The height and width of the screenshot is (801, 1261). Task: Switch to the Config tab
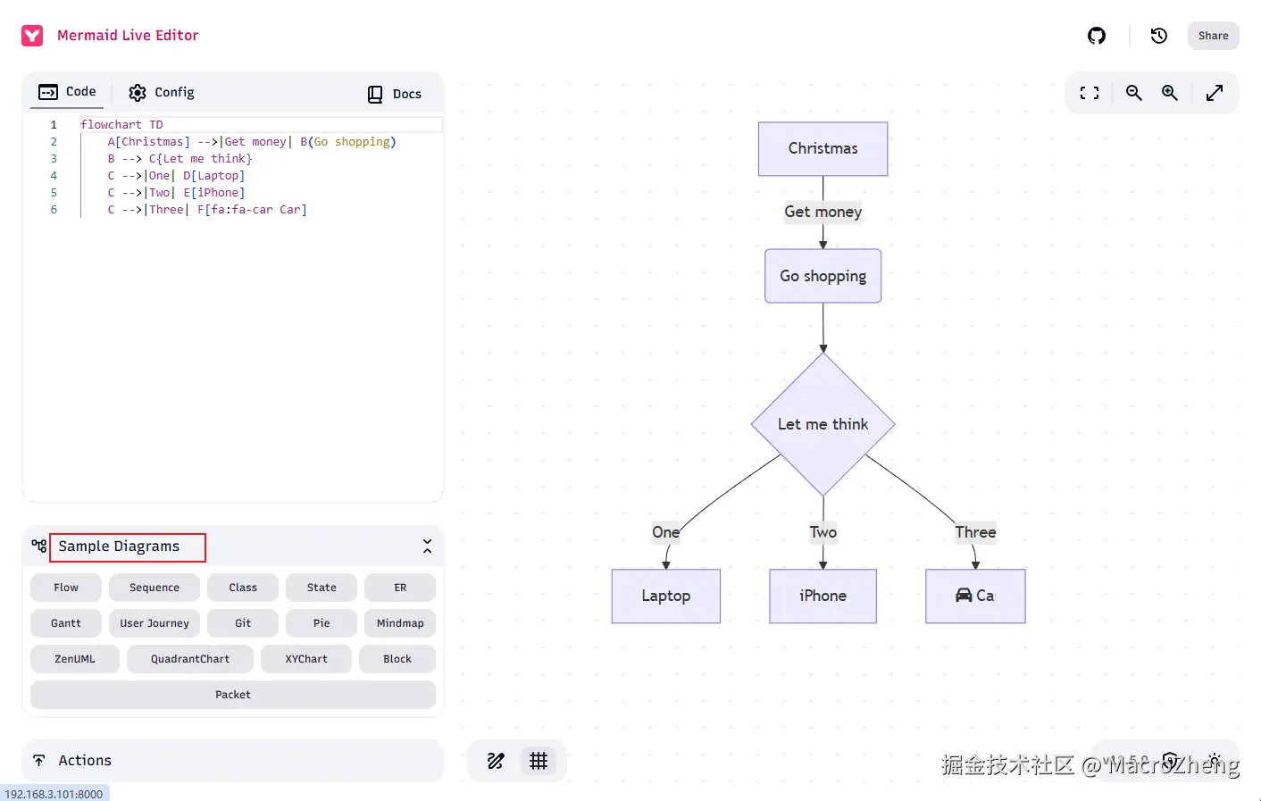tap(162, 93)
